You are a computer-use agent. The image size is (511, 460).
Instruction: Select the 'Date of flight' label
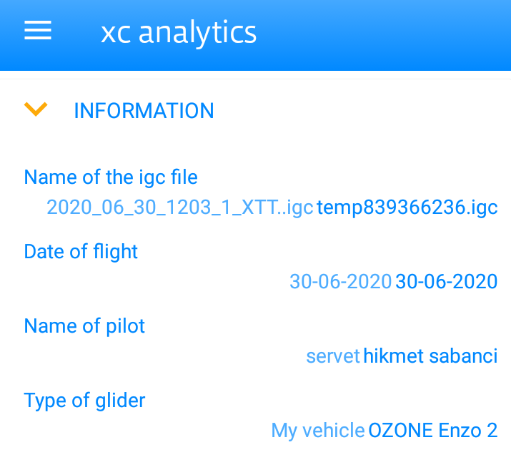click(x=81, y=252)
